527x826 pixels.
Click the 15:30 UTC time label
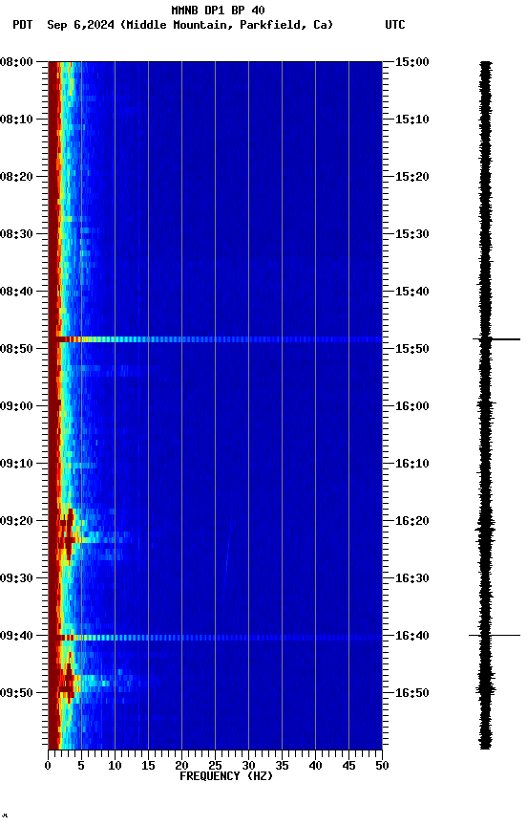click(411, 234)
